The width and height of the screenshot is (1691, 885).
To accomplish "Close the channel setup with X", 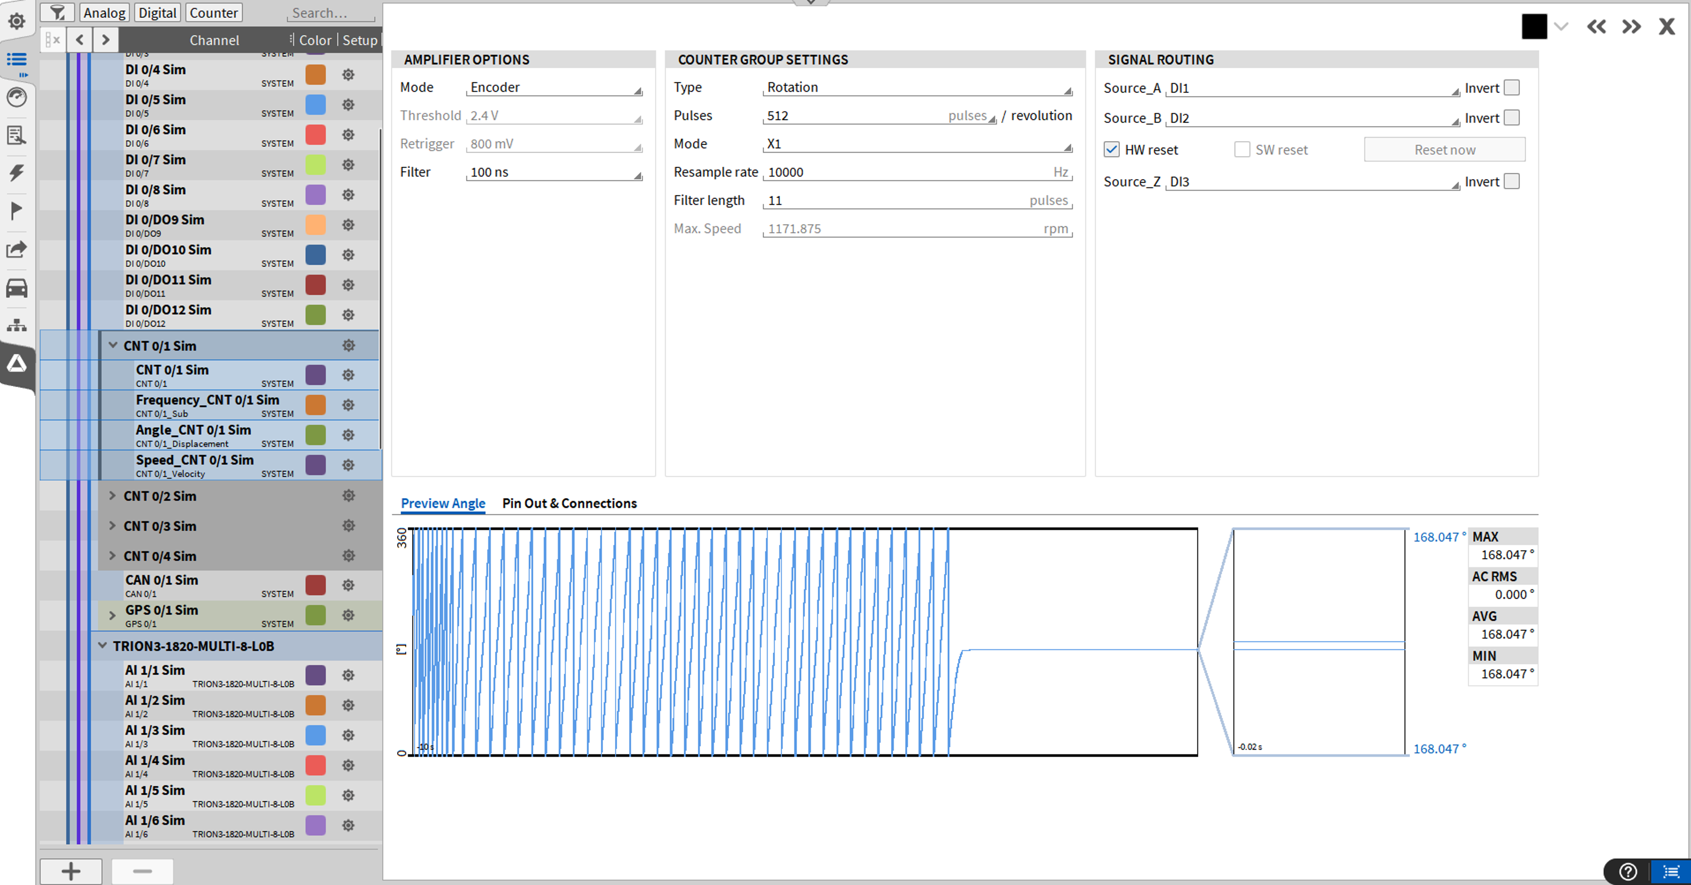I will 1666,26.
